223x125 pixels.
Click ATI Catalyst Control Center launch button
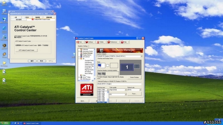[x=26, y=50]
